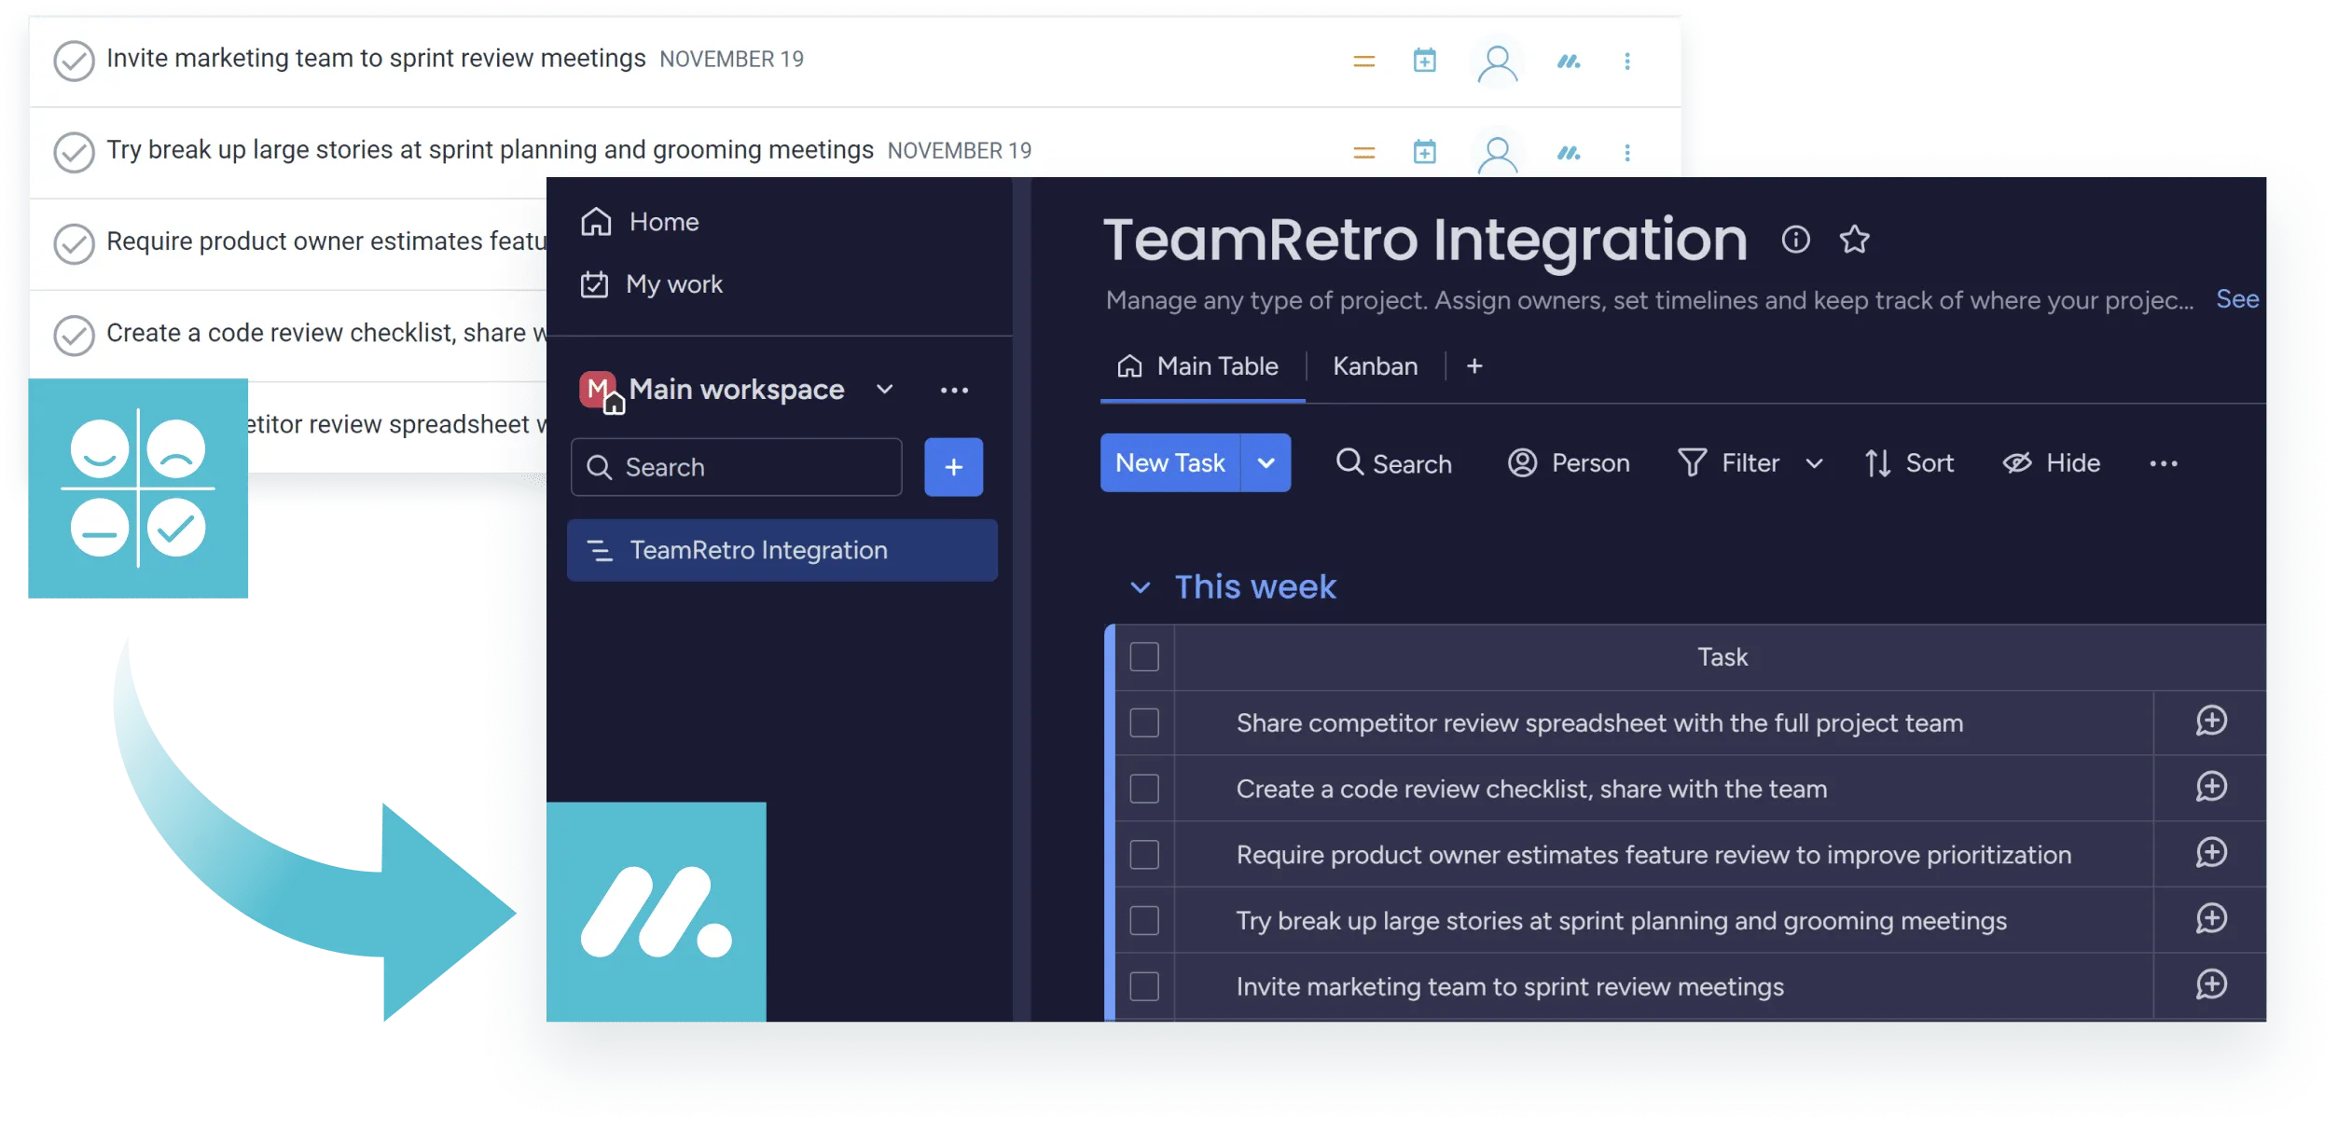Click blue plus button beside sidebar search
This screenshot has width=2338, height=1128.
click(x=953, y=467)
